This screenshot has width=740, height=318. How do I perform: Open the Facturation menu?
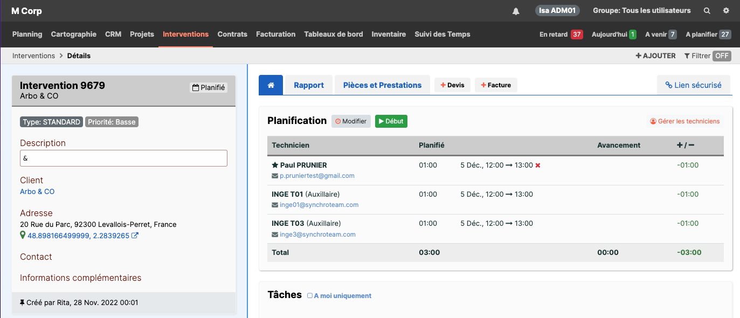coord(275,34)
